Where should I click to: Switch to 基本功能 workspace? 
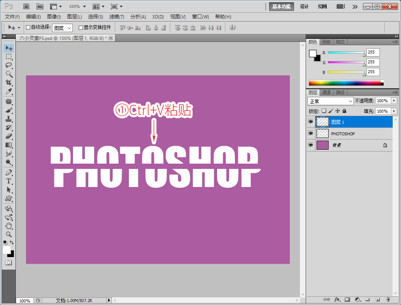pos(281,7)
